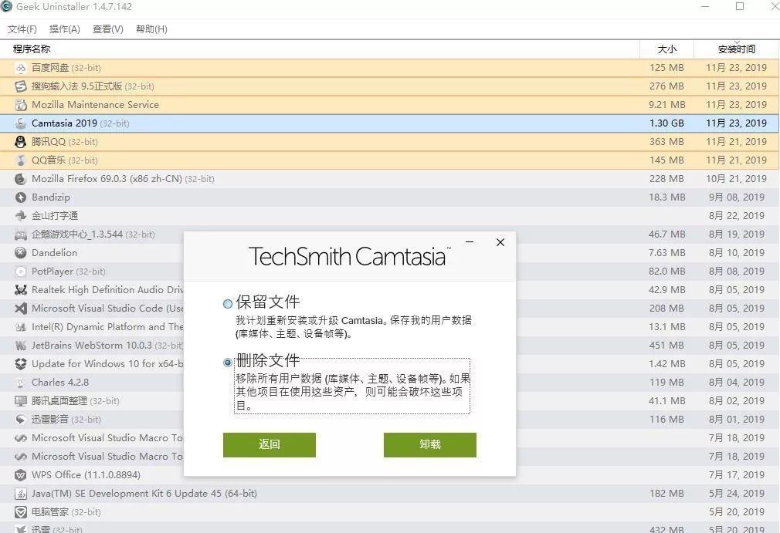
Task: Click the WPS Office icon
Action: click(x=20, y=474)
